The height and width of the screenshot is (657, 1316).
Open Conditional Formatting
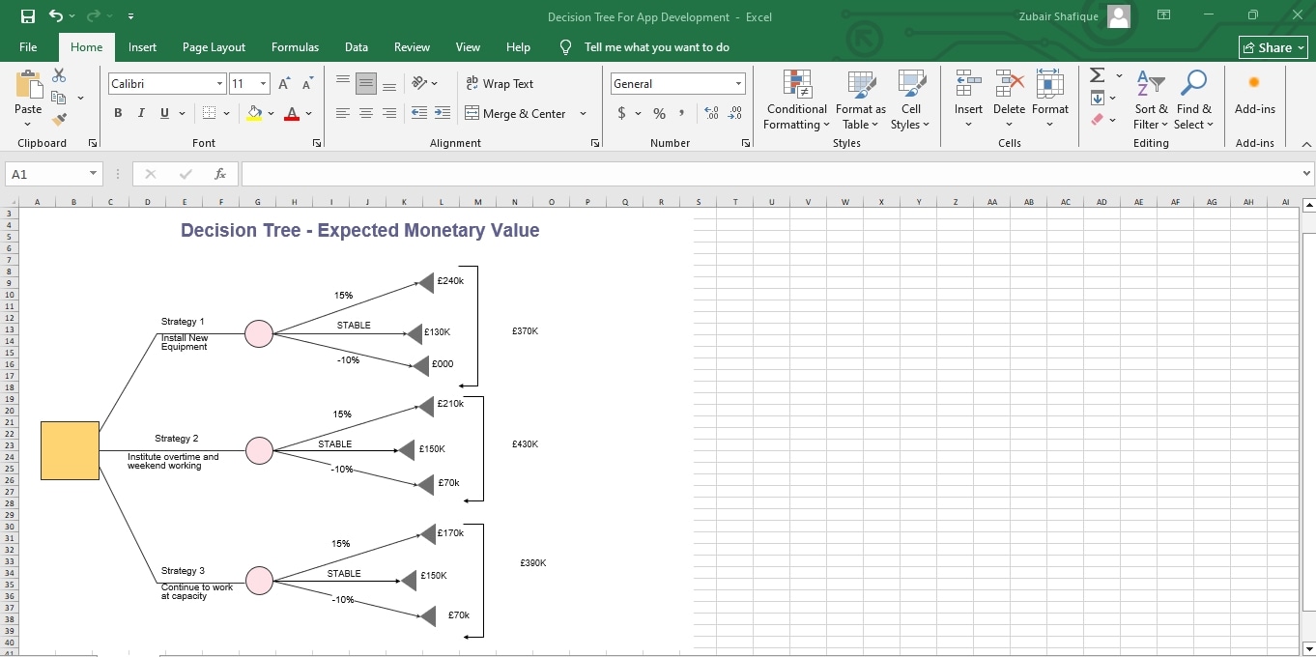coord(795,100)
